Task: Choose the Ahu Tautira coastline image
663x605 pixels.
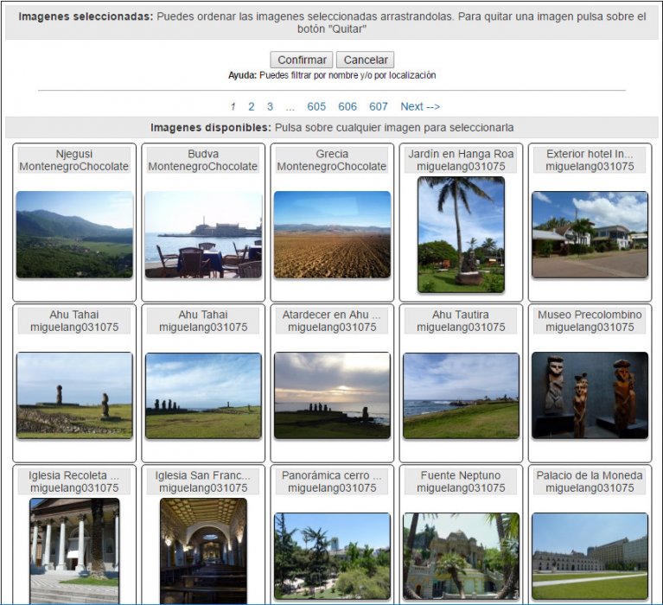Action: 461,395
